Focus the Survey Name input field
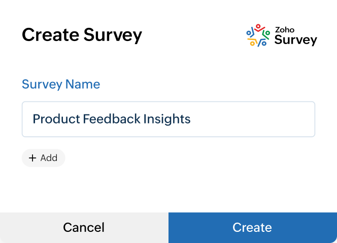337x243 pixels. pos(168,119)
